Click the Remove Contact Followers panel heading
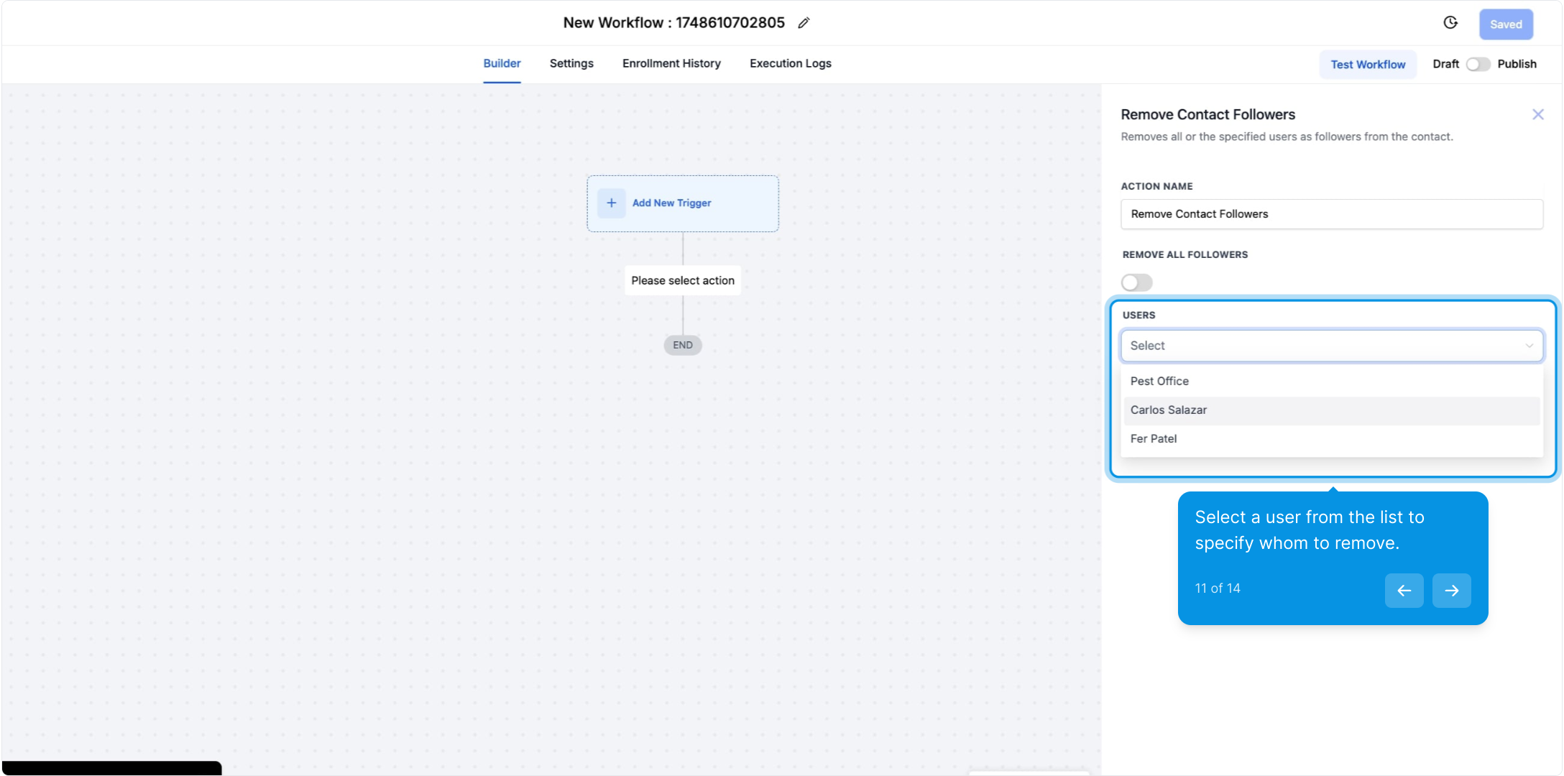The image size is (1564, 776). click(1207, 114)
